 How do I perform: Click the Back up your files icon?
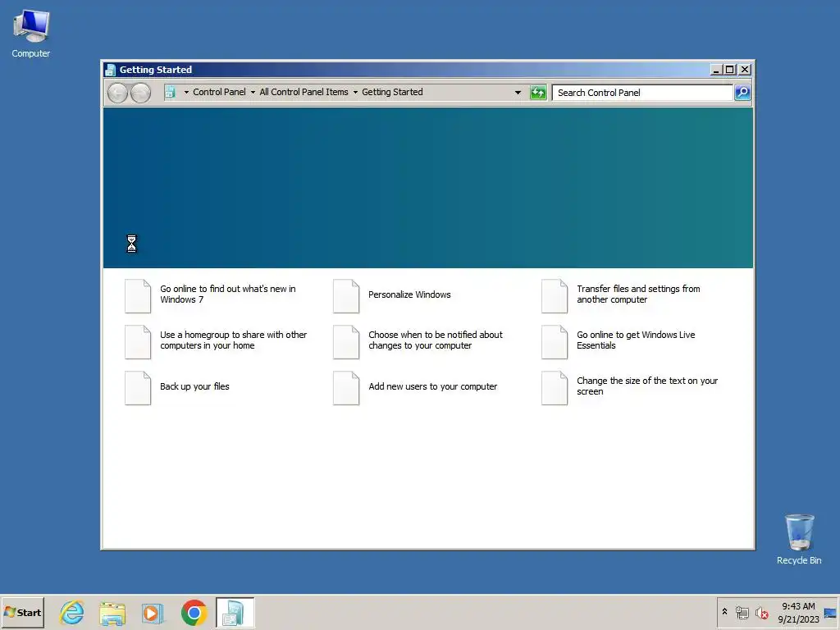[138, 388]
